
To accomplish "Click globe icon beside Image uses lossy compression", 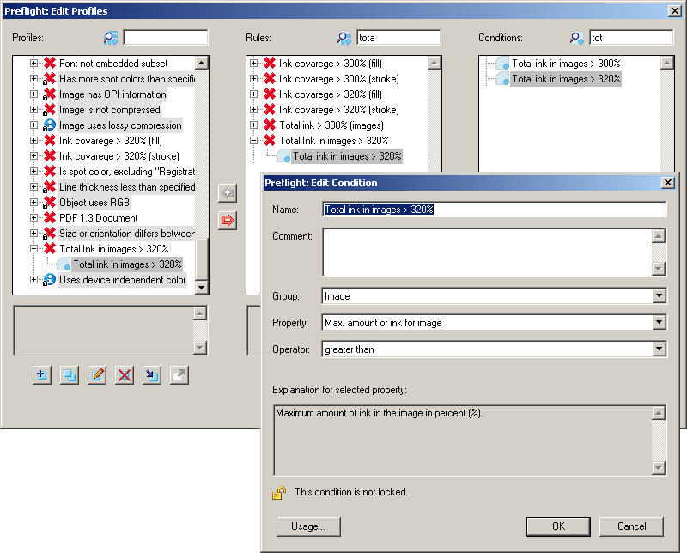I will pyautogui.click(x=50, y=125).
